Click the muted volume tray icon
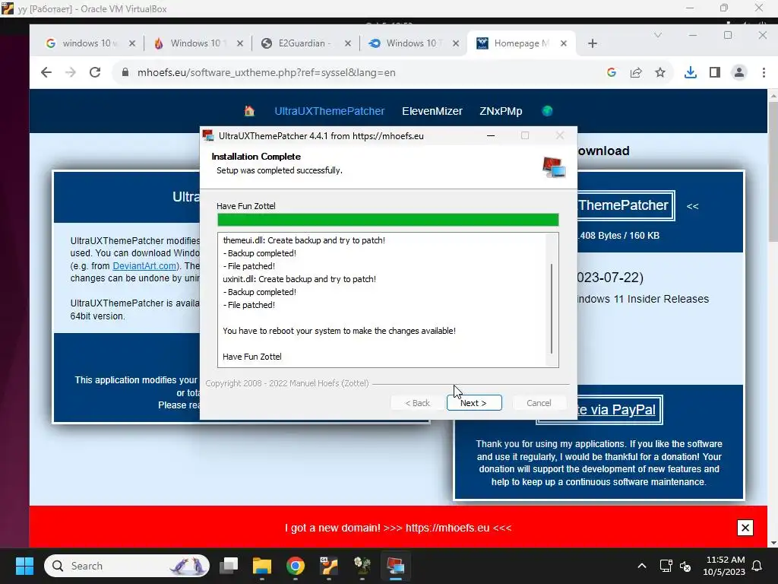Image resolution: width=778 pixels, height=584 pixels. (x=686, y=566)
